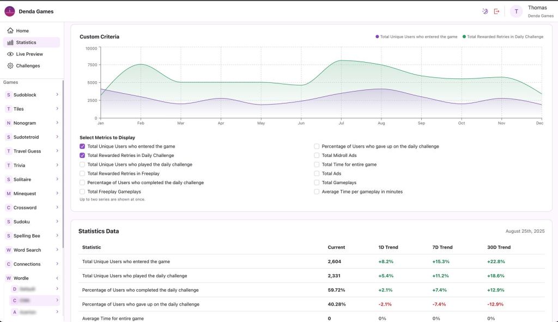Click the Home house icon
Viewport: 558px width, 322px height.
pos(10,31)
